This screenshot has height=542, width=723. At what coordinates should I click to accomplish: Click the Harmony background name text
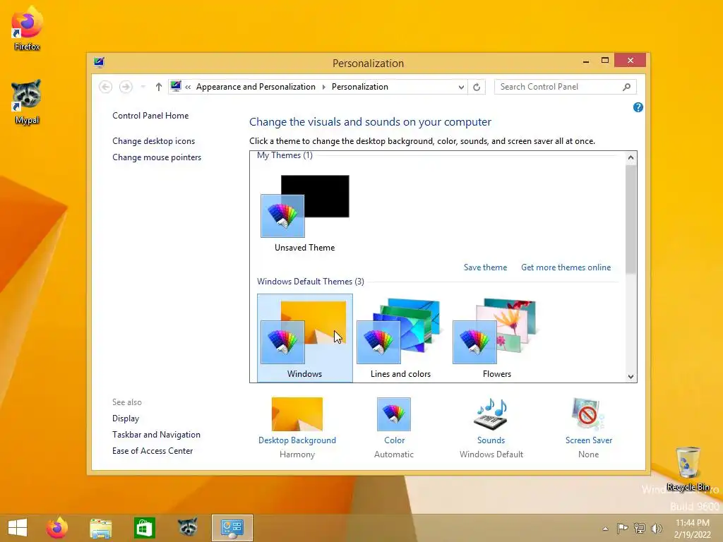tap(297, 454)
